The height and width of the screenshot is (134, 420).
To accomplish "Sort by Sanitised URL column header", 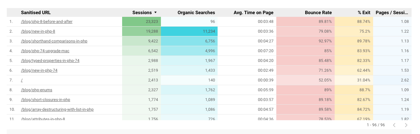I will click(x=36, y=12).
